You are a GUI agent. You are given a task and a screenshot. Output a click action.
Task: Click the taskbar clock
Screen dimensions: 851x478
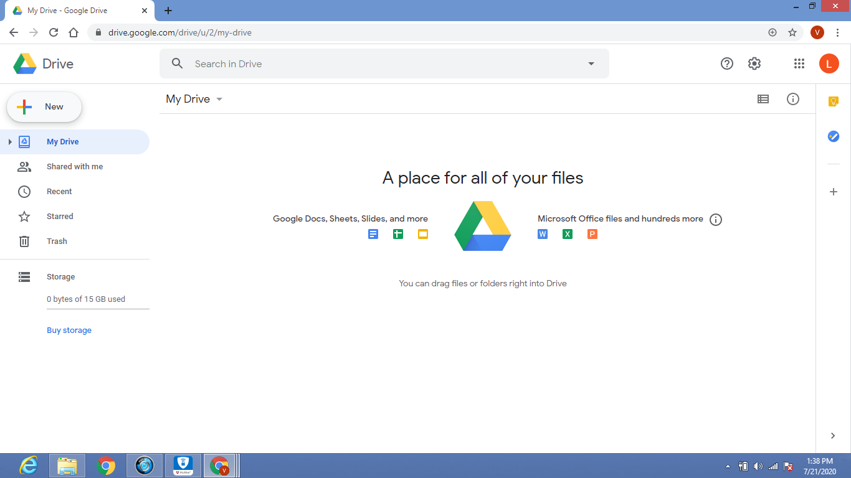pos(819,466)
